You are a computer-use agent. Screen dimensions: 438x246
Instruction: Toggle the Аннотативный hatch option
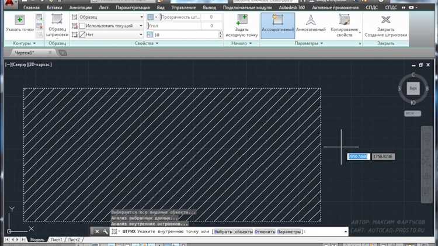point(311,25)
